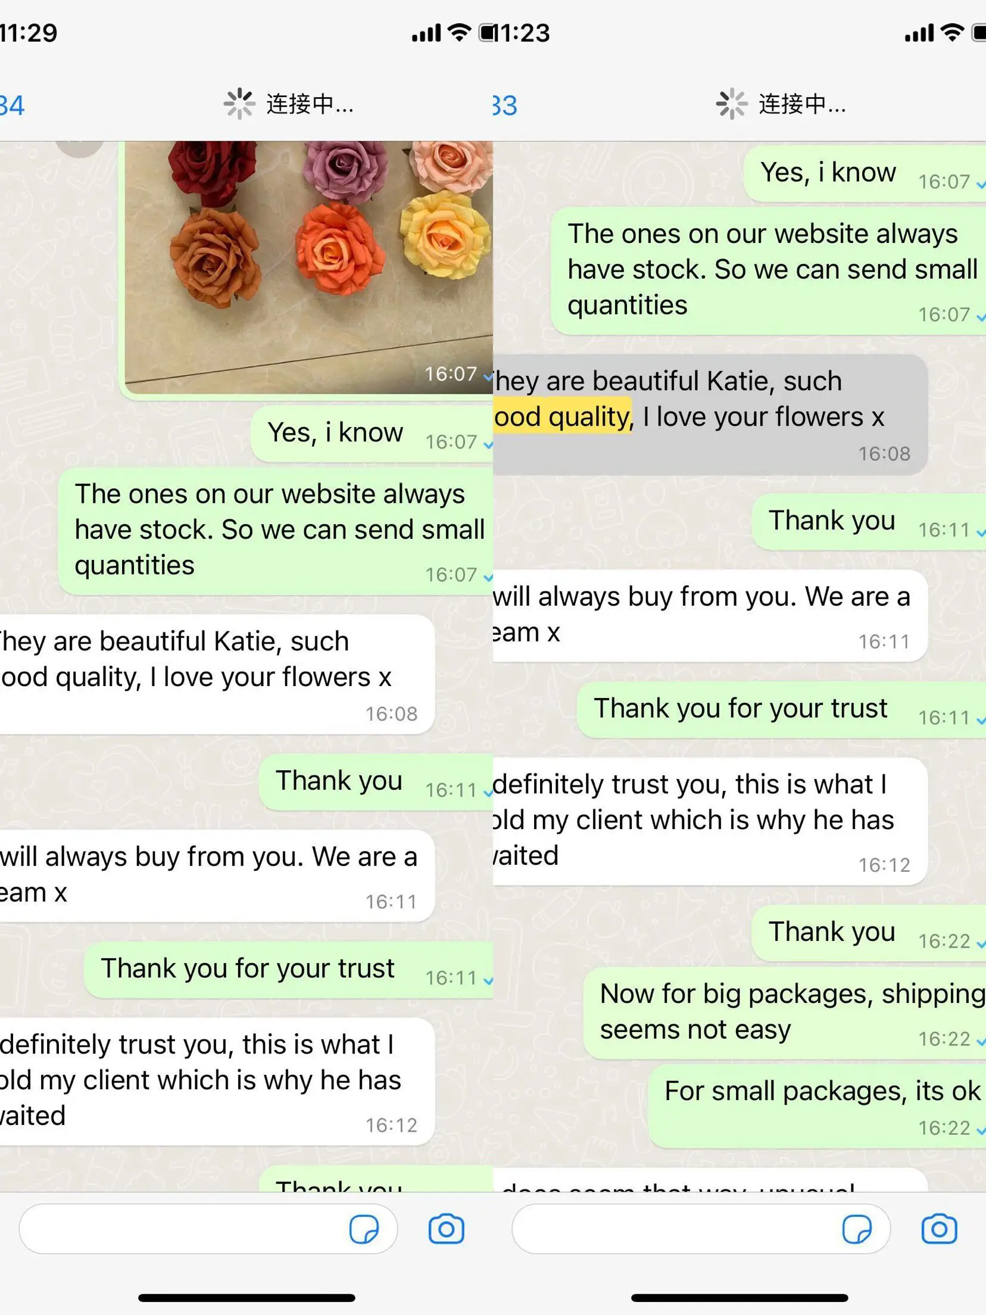
Task: Tap the Wi-Fi icon in left status bar
Action: pyautogui.click(x=459, y=32)
